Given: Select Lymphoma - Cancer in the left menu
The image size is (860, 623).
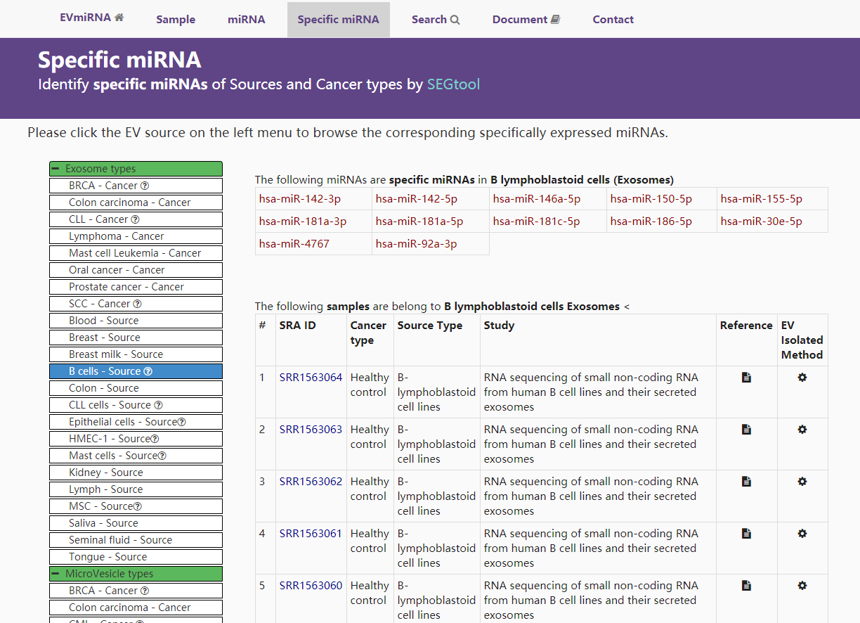Looking at the screenshot, I should pyautogui.click(x=136, y=236).
